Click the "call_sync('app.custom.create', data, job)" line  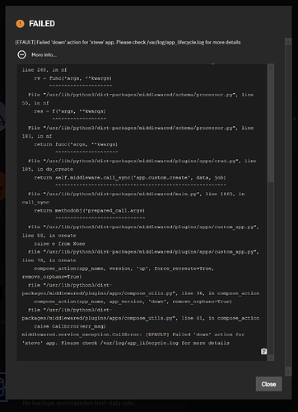(130, 177)
